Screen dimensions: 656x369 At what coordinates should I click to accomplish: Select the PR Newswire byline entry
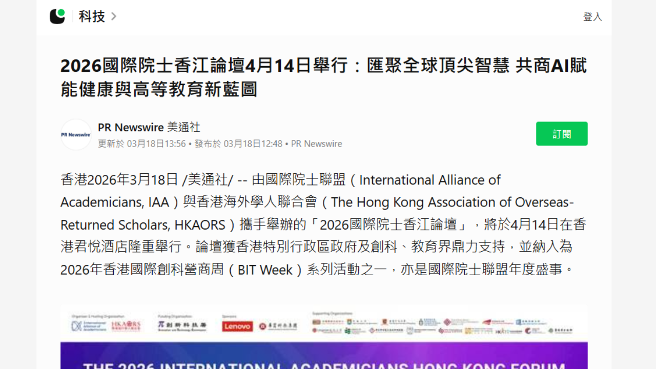tap(149, 127)
